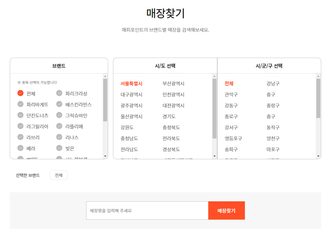Click the 전체 chip beside 선택한 브랜드
The width and height of the screenshot is (331, 230).
point(58,175)
